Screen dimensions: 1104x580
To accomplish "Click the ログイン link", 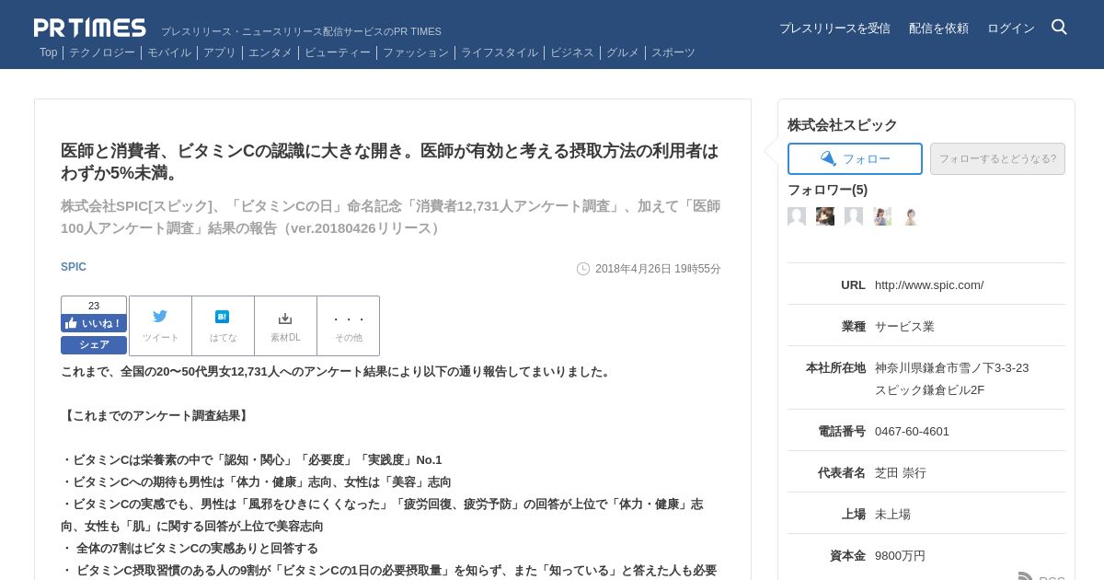I will tap(1011, 29).
